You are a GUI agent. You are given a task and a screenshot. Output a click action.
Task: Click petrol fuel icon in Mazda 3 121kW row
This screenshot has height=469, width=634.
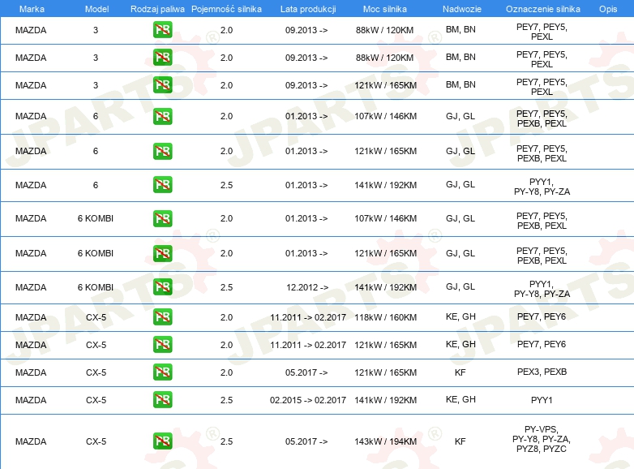[162, 85]
